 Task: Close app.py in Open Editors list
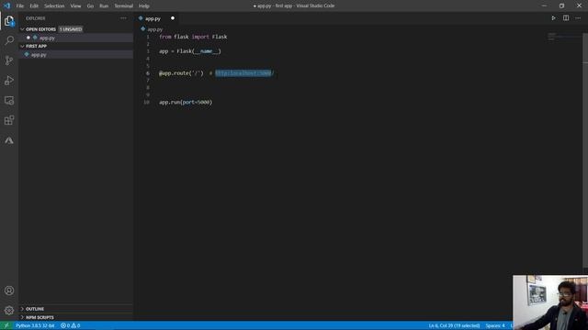click(x=28, y=38)
